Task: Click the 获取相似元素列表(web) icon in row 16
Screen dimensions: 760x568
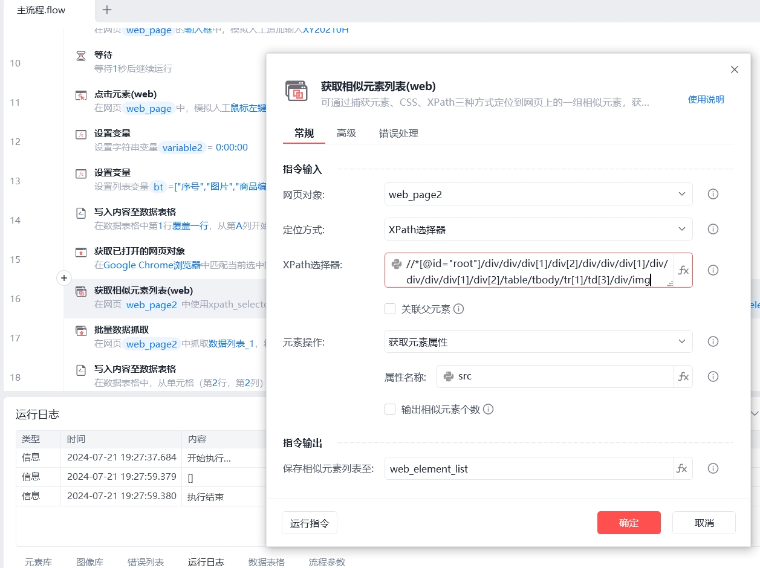Action: (81, 291)
